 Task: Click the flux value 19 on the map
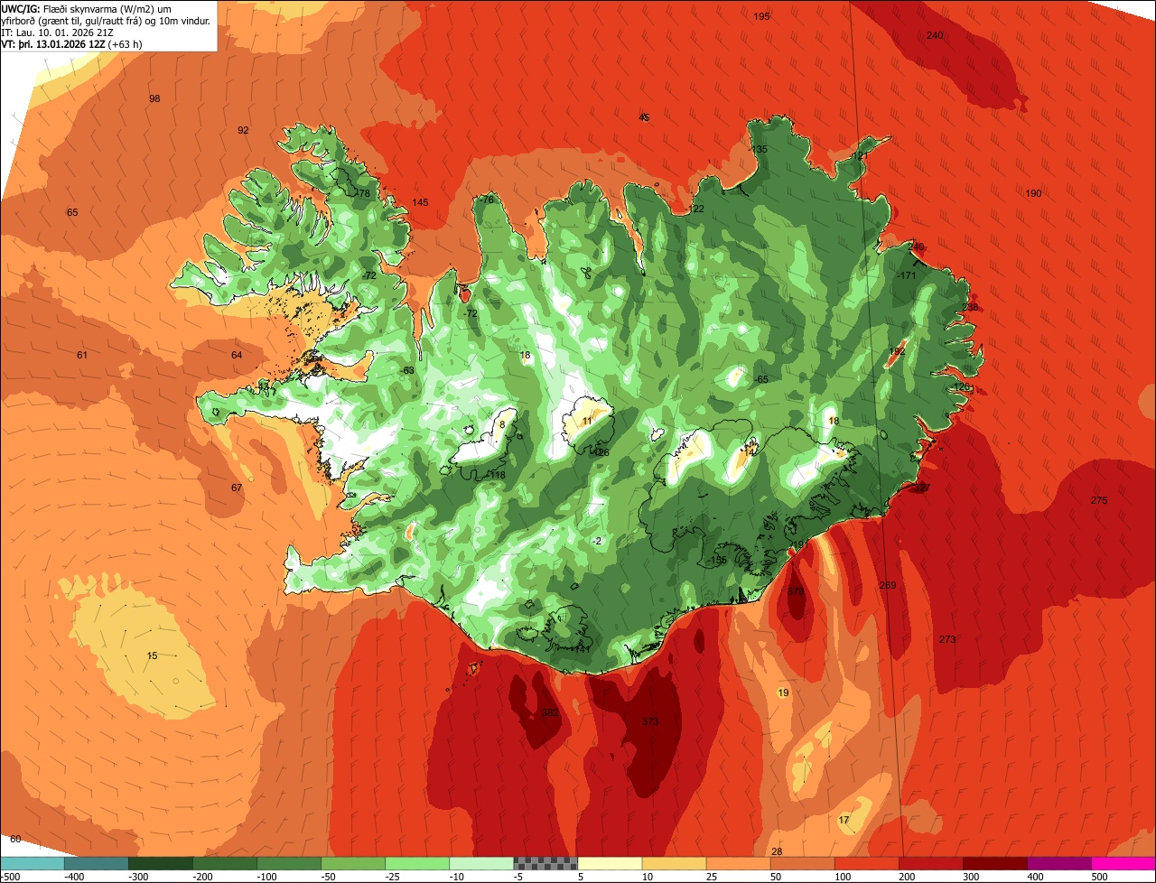[783, 692]
